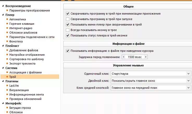The height and width of the screenshot is (114, 192).
Task: Select Обложки альбомов tree item
Action: [x=23, y=33]
